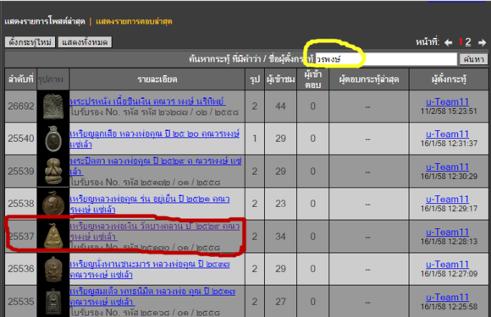The image size is (491, 317).
Task: Switch to แสดงรายการโพสต์ล่าสุด view
Action: [45, 22]
